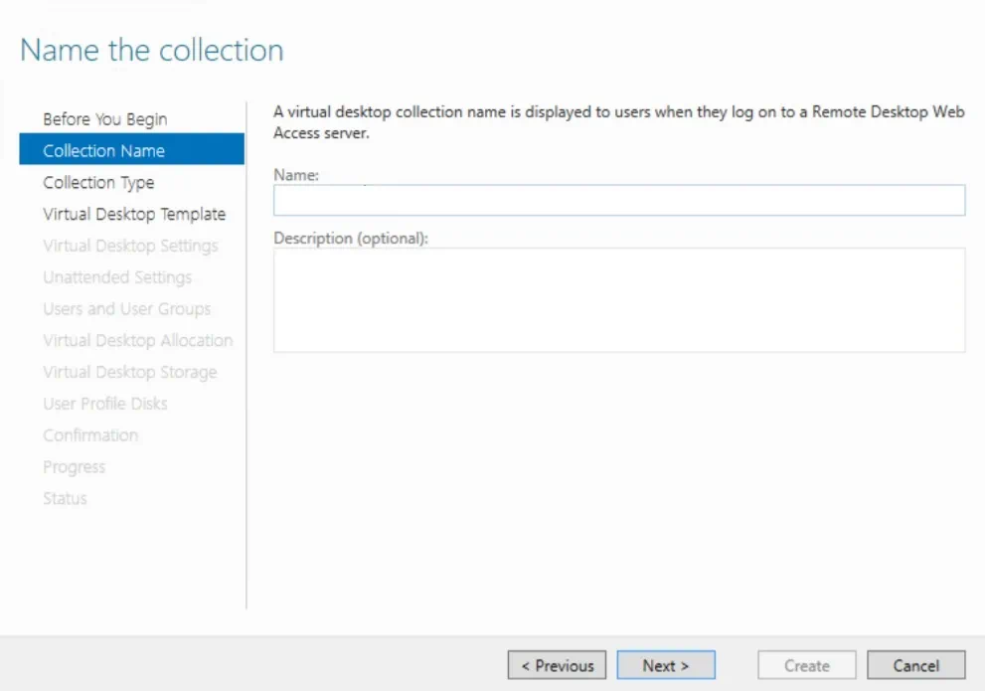Go to the Before You Begin step
This screenshot has width=985, height=691.
104,119
